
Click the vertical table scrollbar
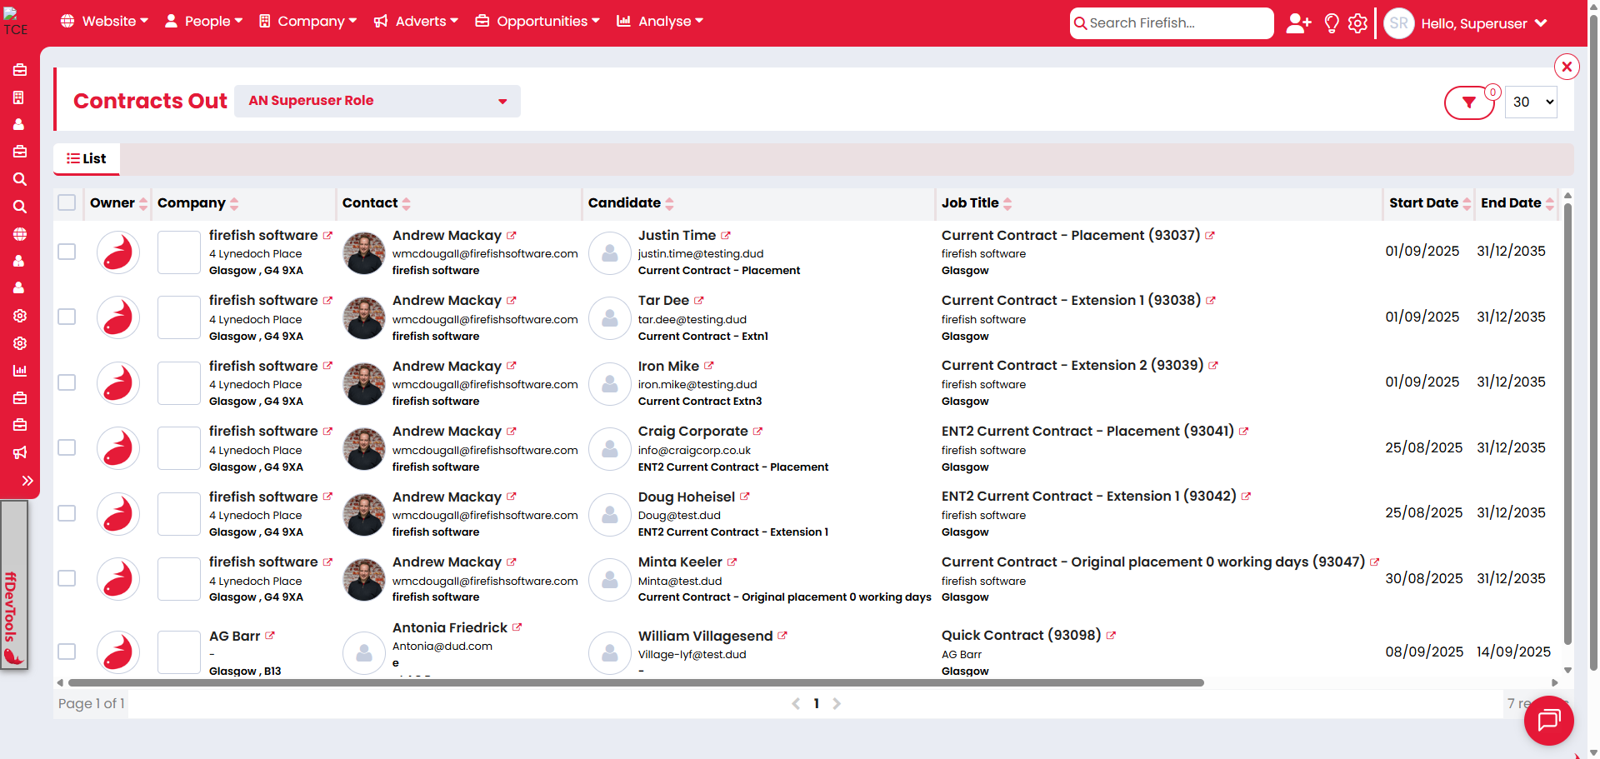coord(1567,425)
